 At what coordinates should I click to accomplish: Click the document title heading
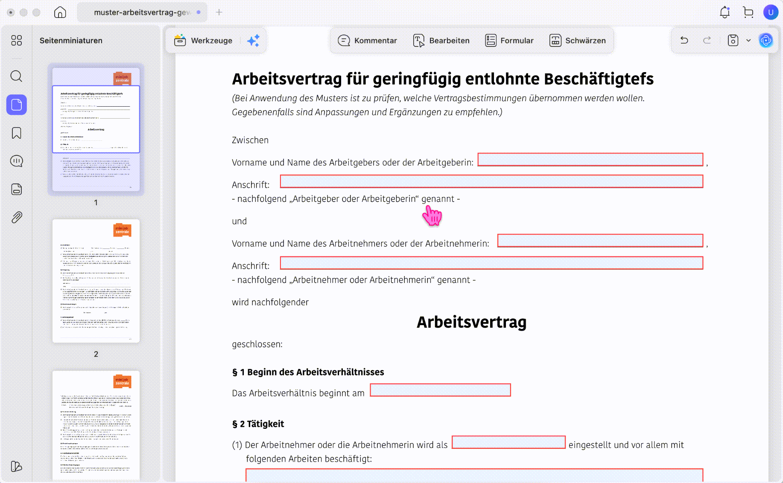coord(443,79)
